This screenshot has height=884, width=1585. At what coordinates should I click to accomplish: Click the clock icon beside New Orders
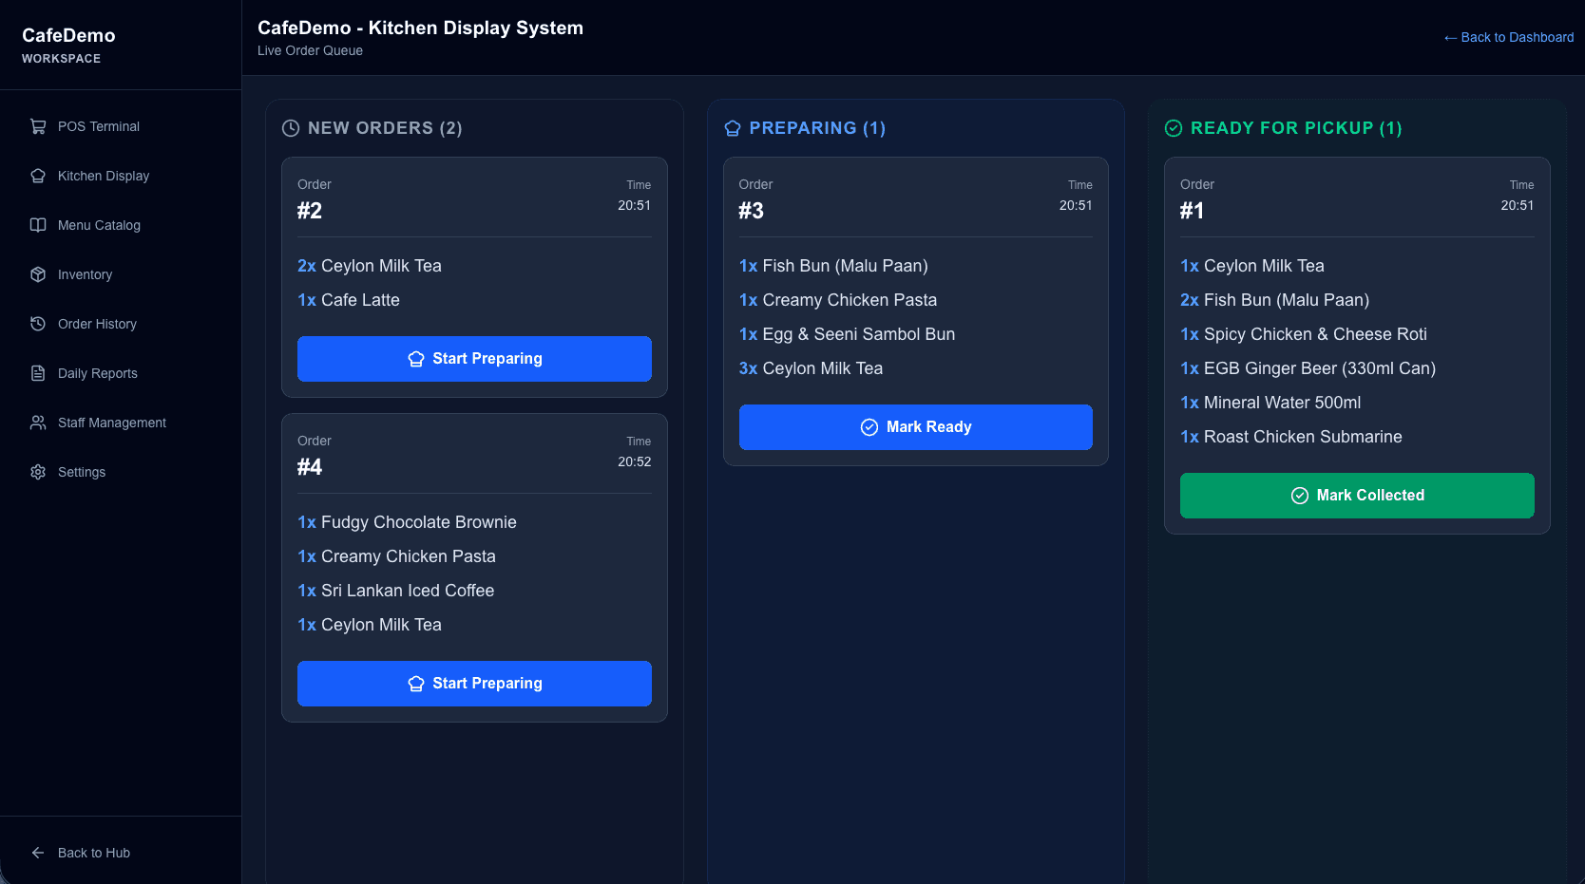pyautogui.click(x=291, y=128)
